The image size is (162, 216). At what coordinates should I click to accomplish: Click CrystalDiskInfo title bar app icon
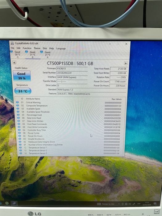pos(12,43)
